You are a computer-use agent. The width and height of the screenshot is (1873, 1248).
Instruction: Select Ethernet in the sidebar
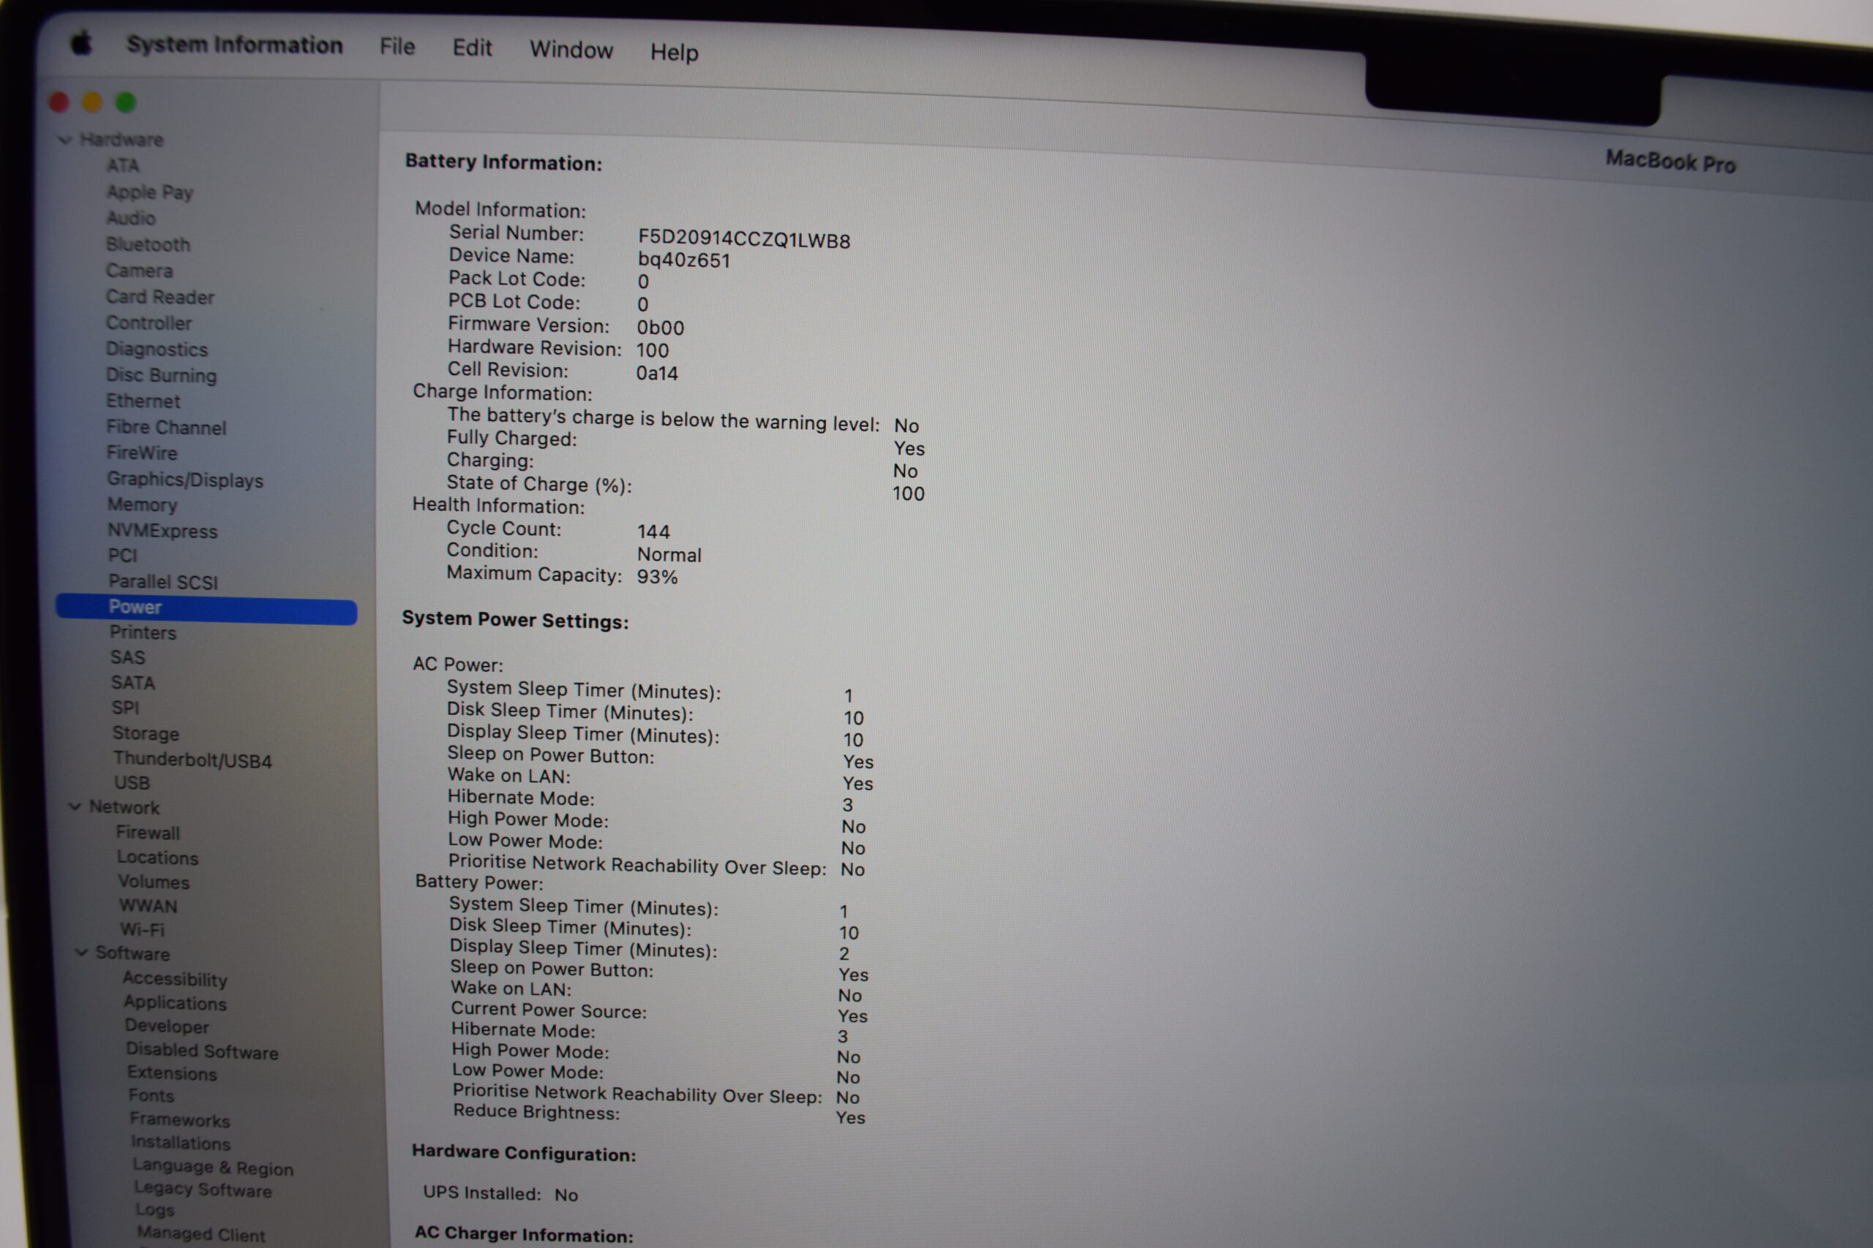pyautogui.click(x=144, y=401)
